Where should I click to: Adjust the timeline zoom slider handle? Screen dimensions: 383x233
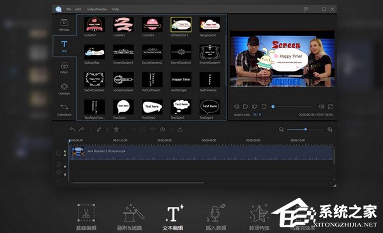(306, 129)
